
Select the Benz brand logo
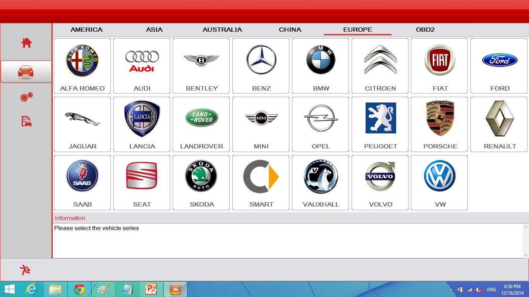coord(261,60)
